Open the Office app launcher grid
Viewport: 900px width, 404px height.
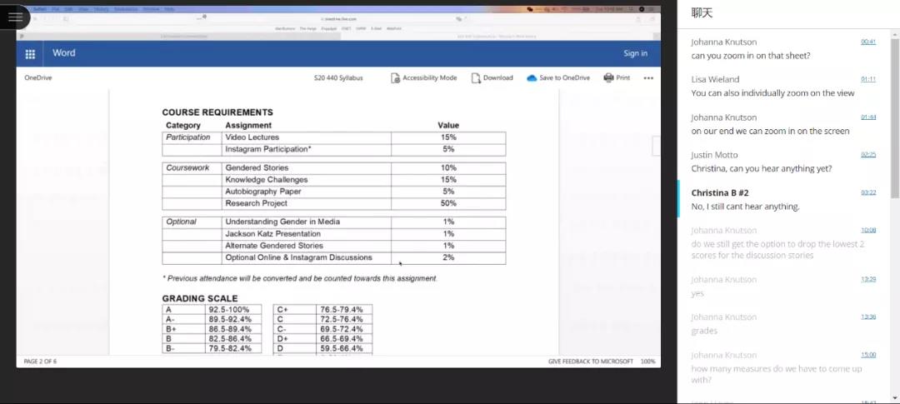click(x=30, y=53)
